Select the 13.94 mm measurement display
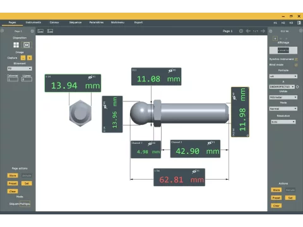The width and height of the screenshot is (303, 227). click(x=73, y=83)
